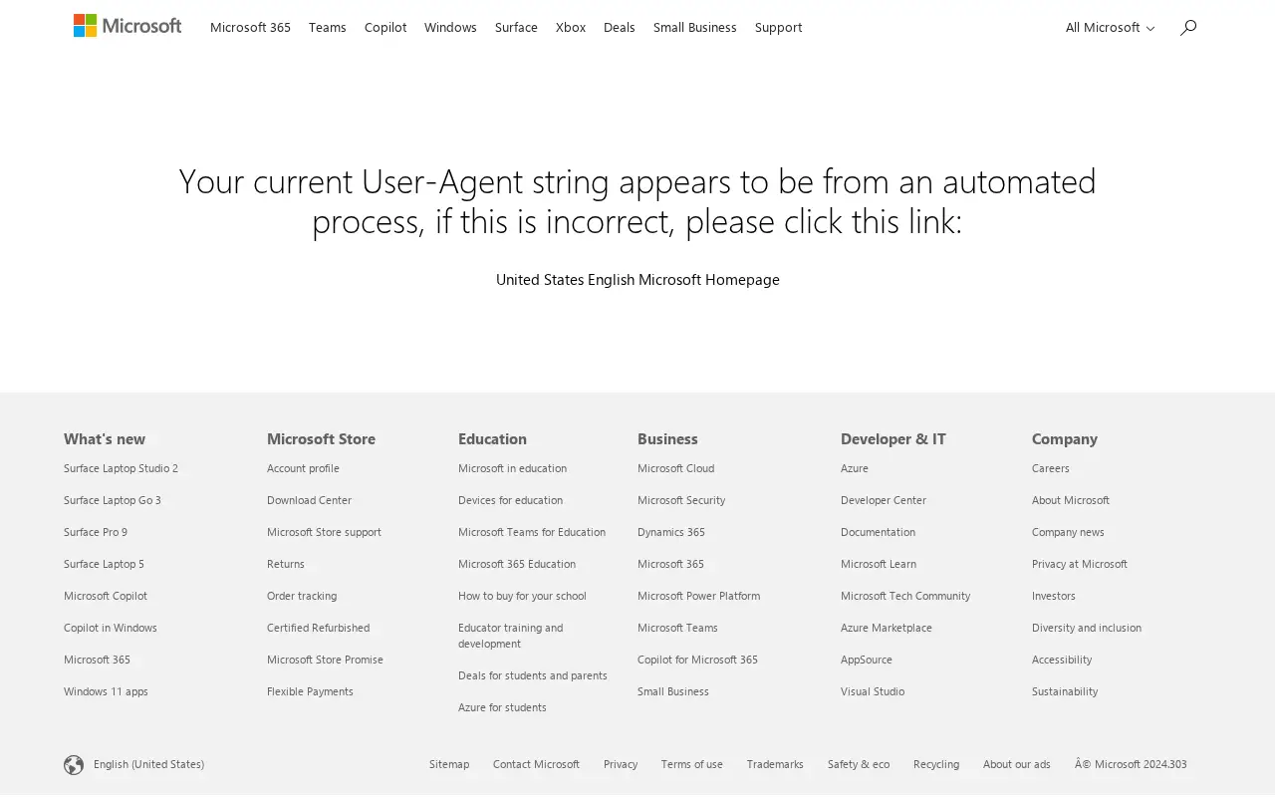Open Copilot for Microsoft 365 link

[x=697, y=660]
